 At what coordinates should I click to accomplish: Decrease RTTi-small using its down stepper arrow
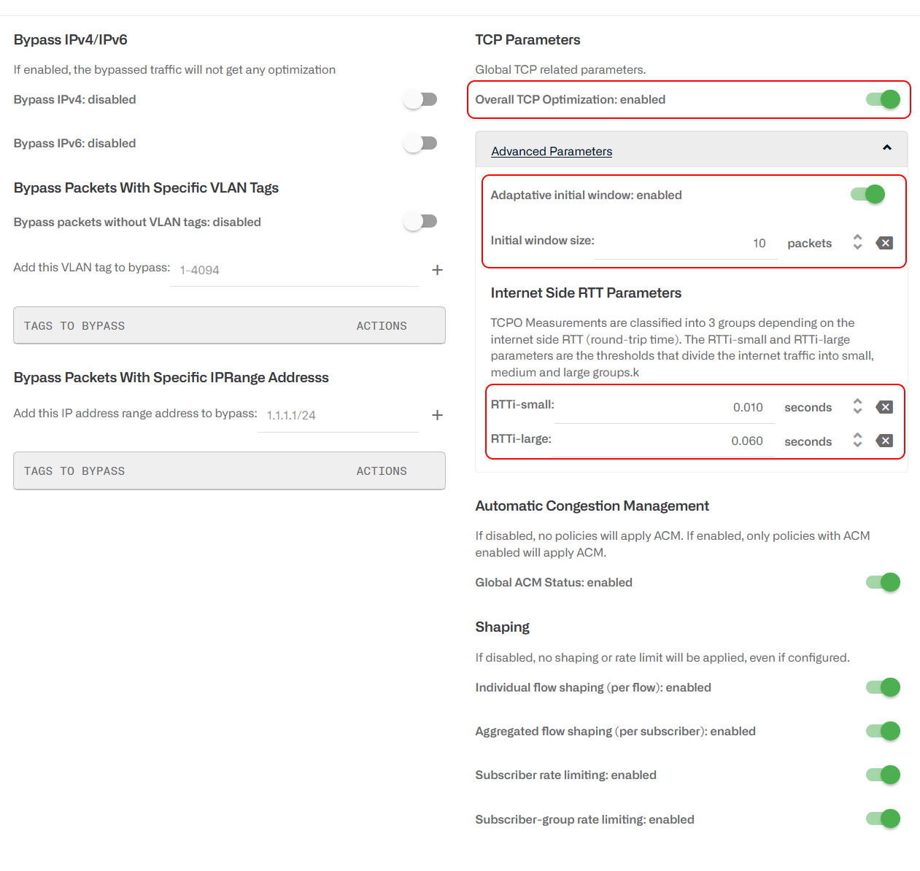[857, 411]
